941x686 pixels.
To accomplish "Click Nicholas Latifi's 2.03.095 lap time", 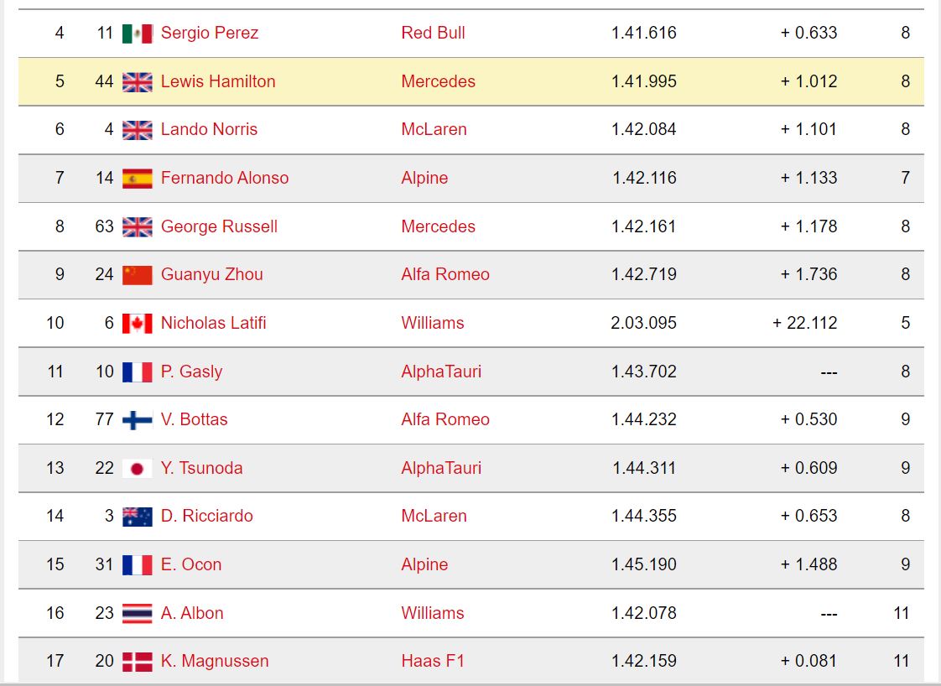I will (643, 323).
